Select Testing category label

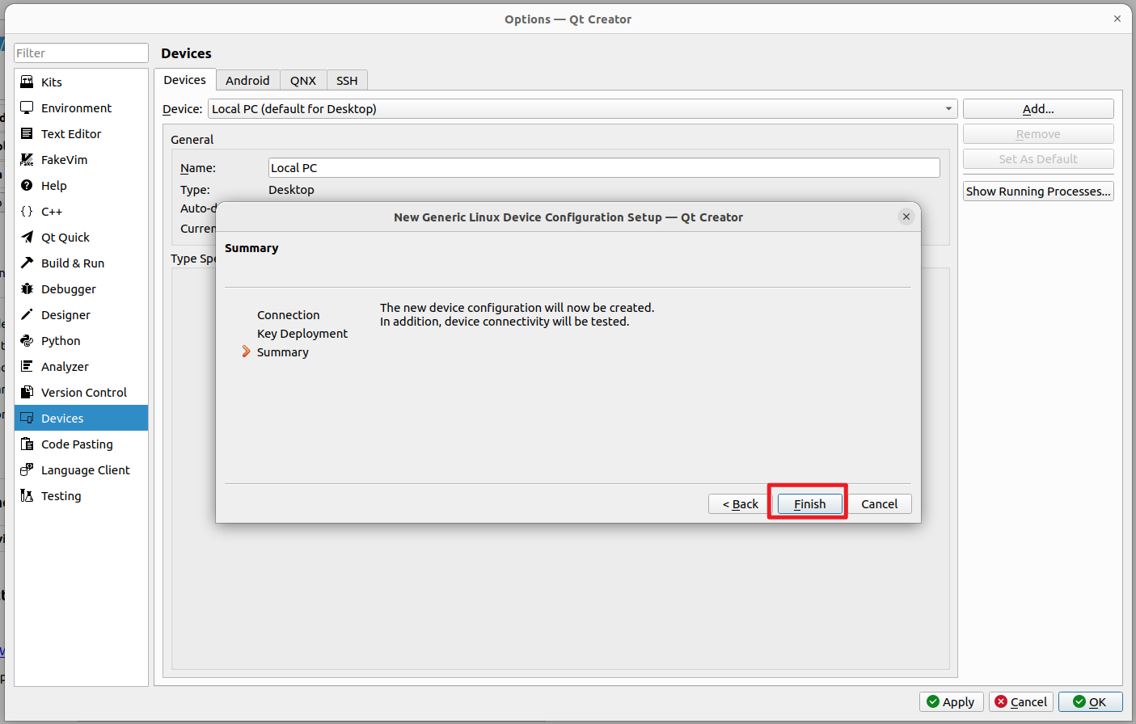coord(61,496)
